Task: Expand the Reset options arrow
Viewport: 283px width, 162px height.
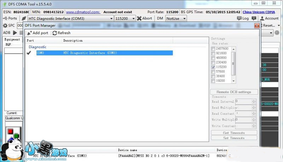Action: click(x=279, y=25)
